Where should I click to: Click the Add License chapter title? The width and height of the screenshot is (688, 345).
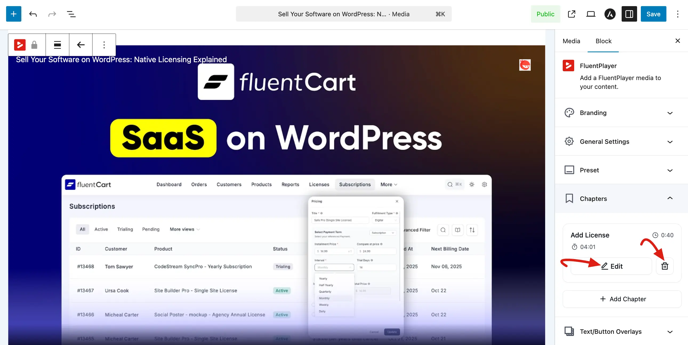click(x=590, y=235)
